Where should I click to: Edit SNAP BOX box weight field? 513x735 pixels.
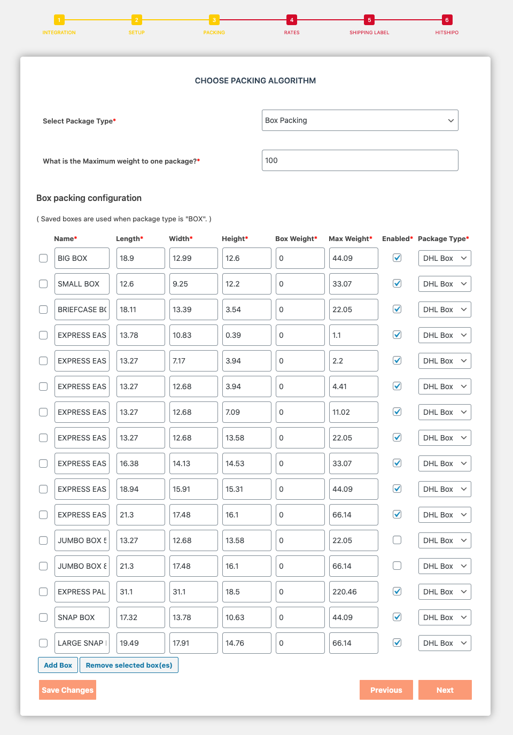pos(300,617)
